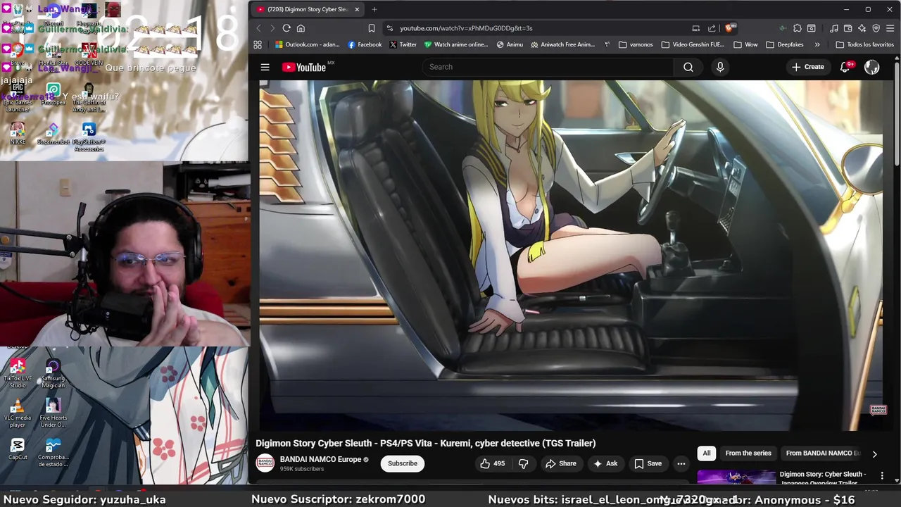Click the browser address bar URL
Image resolution: width=901 pixels, height=507 pixels.
466,28
